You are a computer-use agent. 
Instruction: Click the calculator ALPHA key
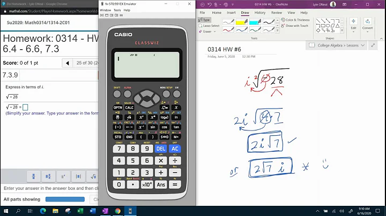tap(127, 94)
